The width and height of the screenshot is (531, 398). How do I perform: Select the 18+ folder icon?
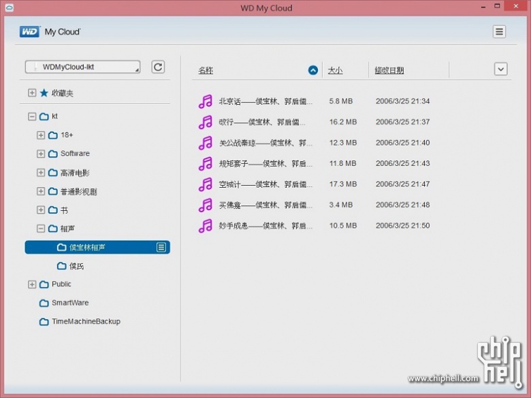[x=53, y=135]
